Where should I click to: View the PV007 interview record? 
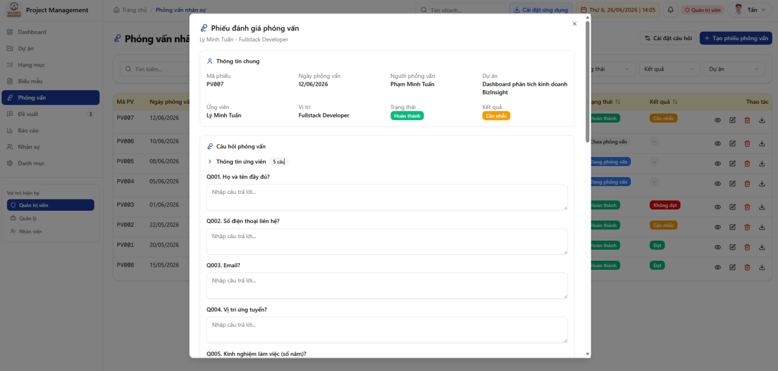click(718, 120)
